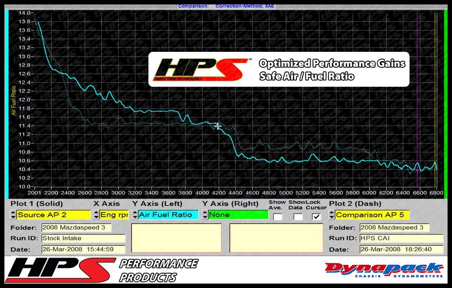
Task: Click the stepper arrows beside Air Fuel Ratio selector
Action: click(135, 215)
